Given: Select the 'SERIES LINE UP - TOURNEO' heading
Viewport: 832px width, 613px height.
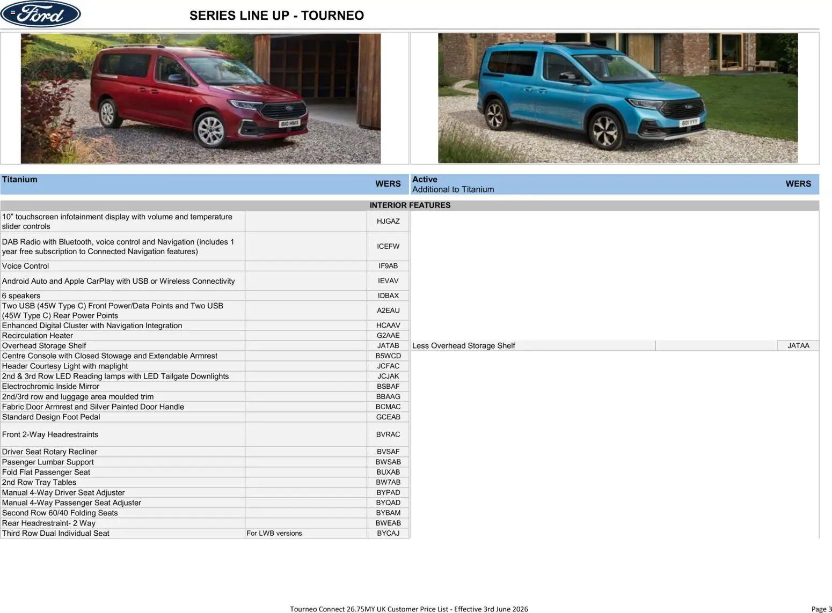Looking at the screenshot, I should (276, 16).
